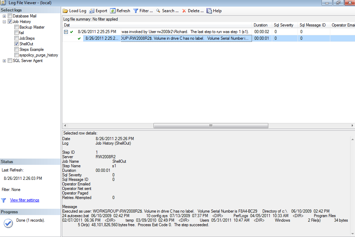
Task: Click the Steps Example tree label
Action: click(x=31, y=49)
